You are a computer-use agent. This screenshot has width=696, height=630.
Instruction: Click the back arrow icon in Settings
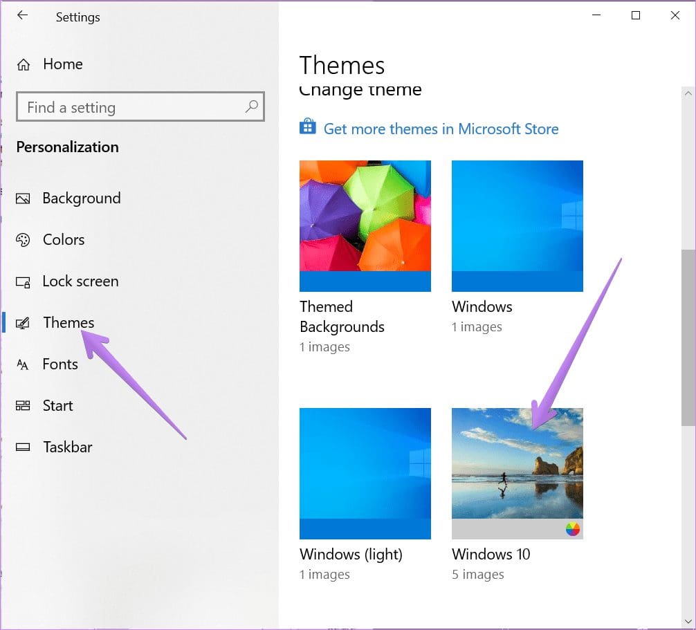coord(22,15)
